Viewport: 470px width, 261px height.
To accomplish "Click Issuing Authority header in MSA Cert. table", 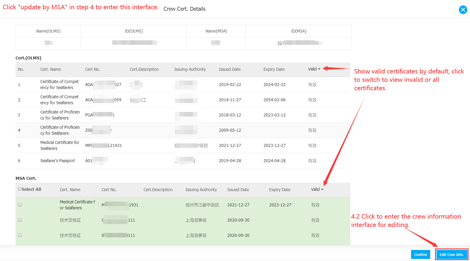I will tap(201, 190).
